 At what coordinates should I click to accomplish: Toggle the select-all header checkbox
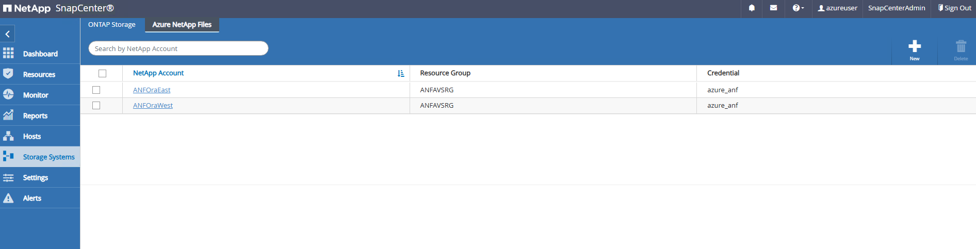(102, 73)
